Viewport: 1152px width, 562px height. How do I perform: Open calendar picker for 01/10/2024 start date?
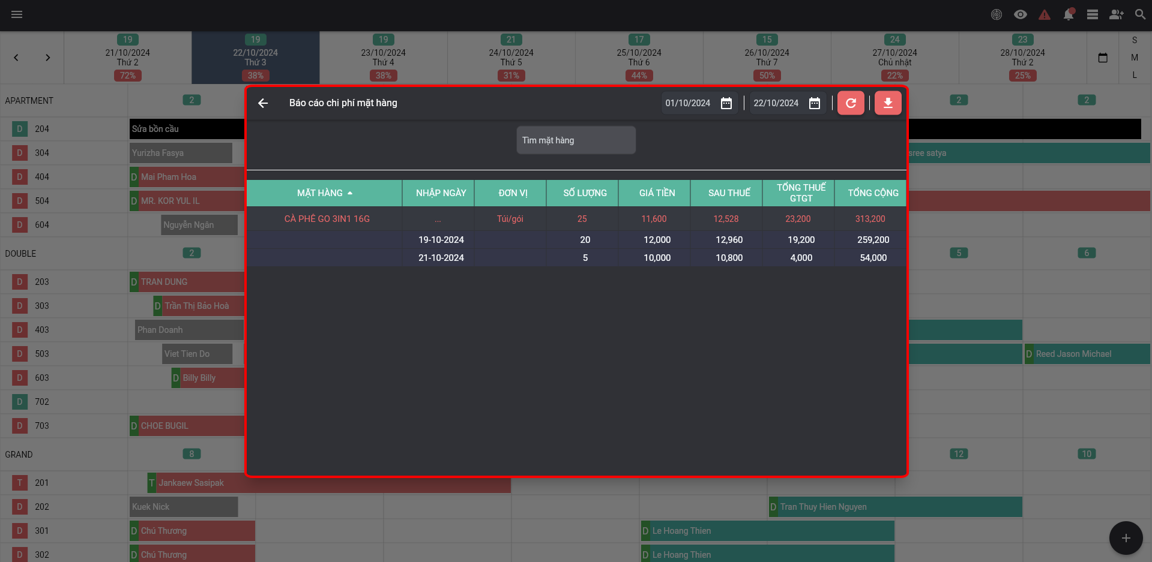point(726,103)
